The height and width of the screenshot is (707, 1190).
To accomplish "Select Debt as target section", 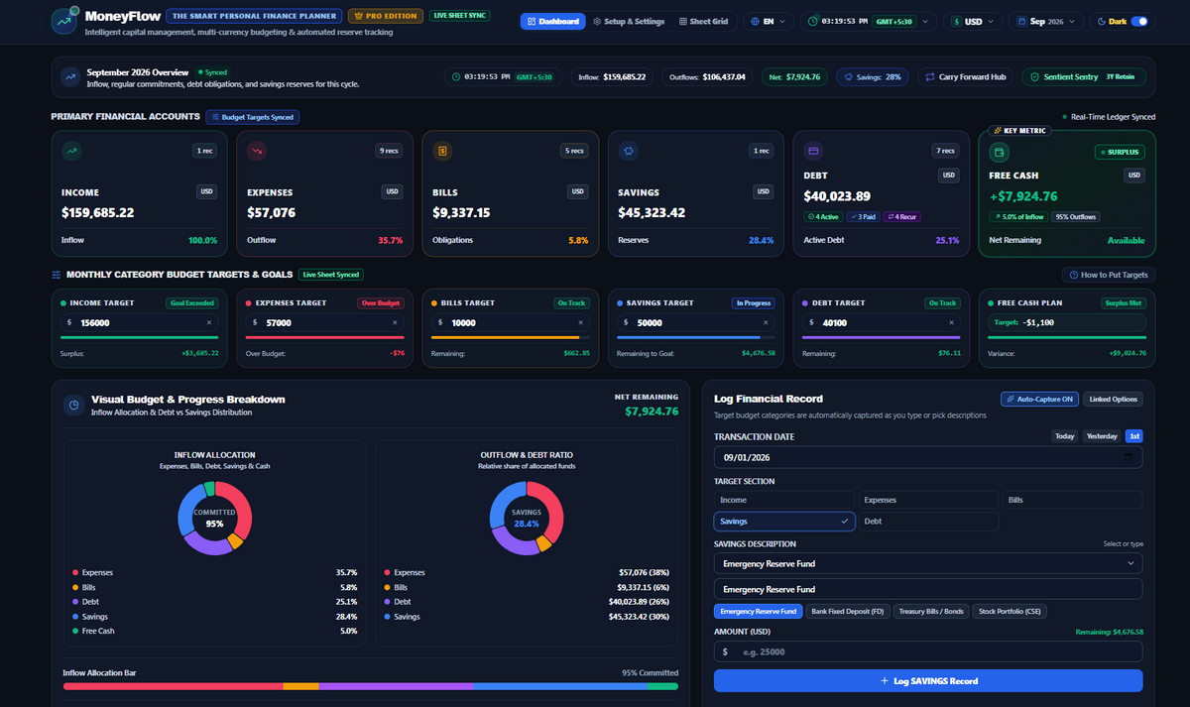I will pos(928,521).
